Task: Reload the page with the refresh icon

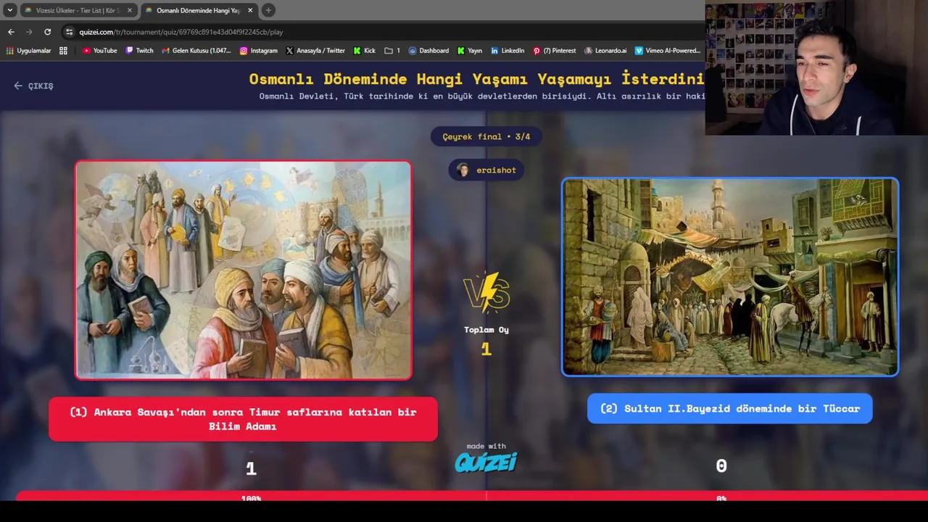Action: tap(48, 32)
